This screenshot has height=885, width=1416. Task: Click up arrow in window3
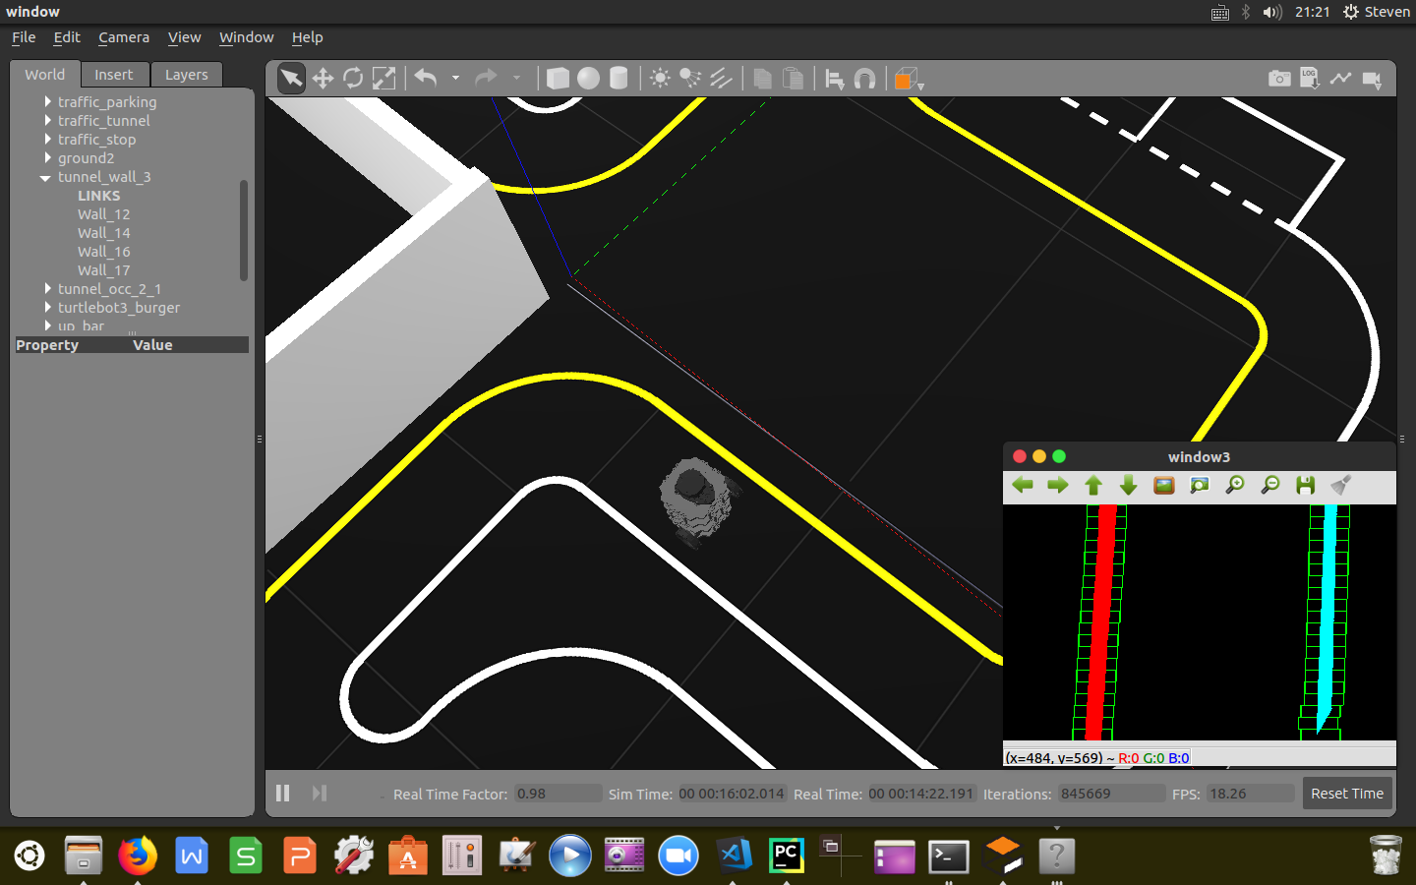tap(1093, 485)
